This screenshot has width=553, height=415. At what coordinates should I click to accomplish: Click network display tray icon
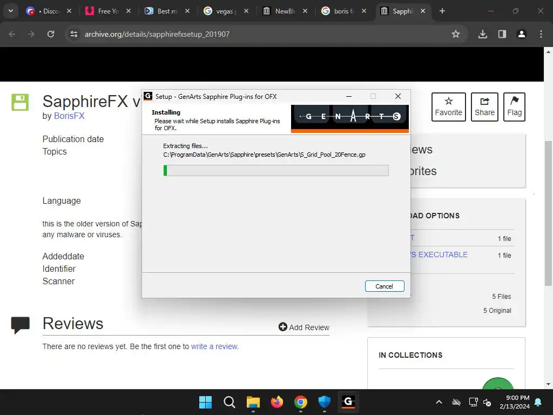pos(473,402)
